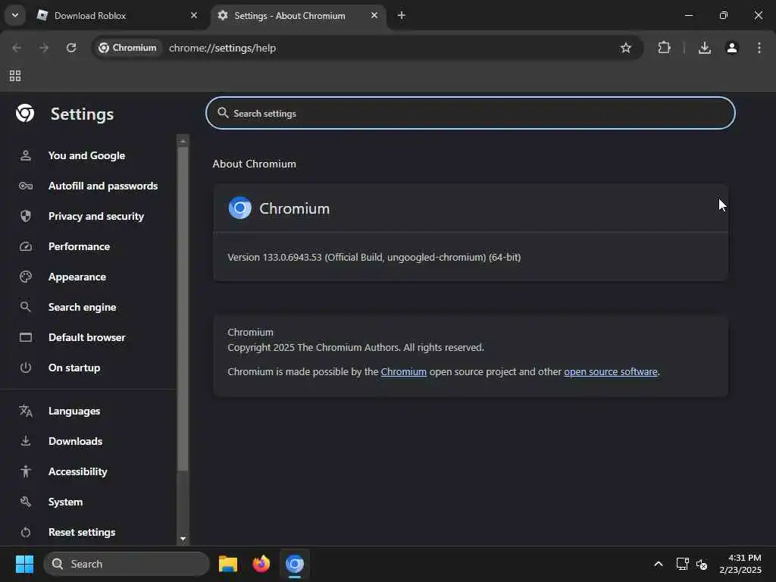This screenshot has height=582, width=776.
Task: Click the copyright 2025 Chromium Authors text
Action: (355, 347)
